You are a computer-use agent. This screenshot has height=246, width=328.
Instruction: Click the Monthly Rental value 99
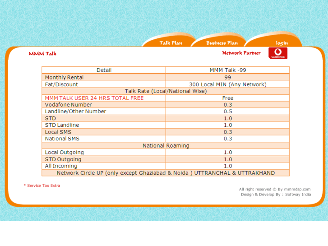tap(227, 78)
